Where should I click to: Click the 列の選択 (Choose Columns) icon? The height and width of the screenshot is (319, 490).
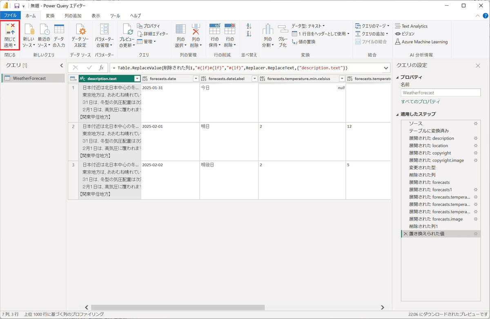click(180, 29)
